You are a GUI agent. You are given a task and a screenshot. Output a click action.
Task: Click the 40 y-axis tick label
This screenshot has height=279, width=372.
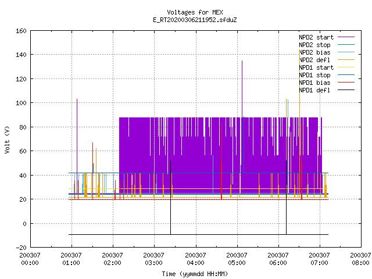[x=23, y=176]
